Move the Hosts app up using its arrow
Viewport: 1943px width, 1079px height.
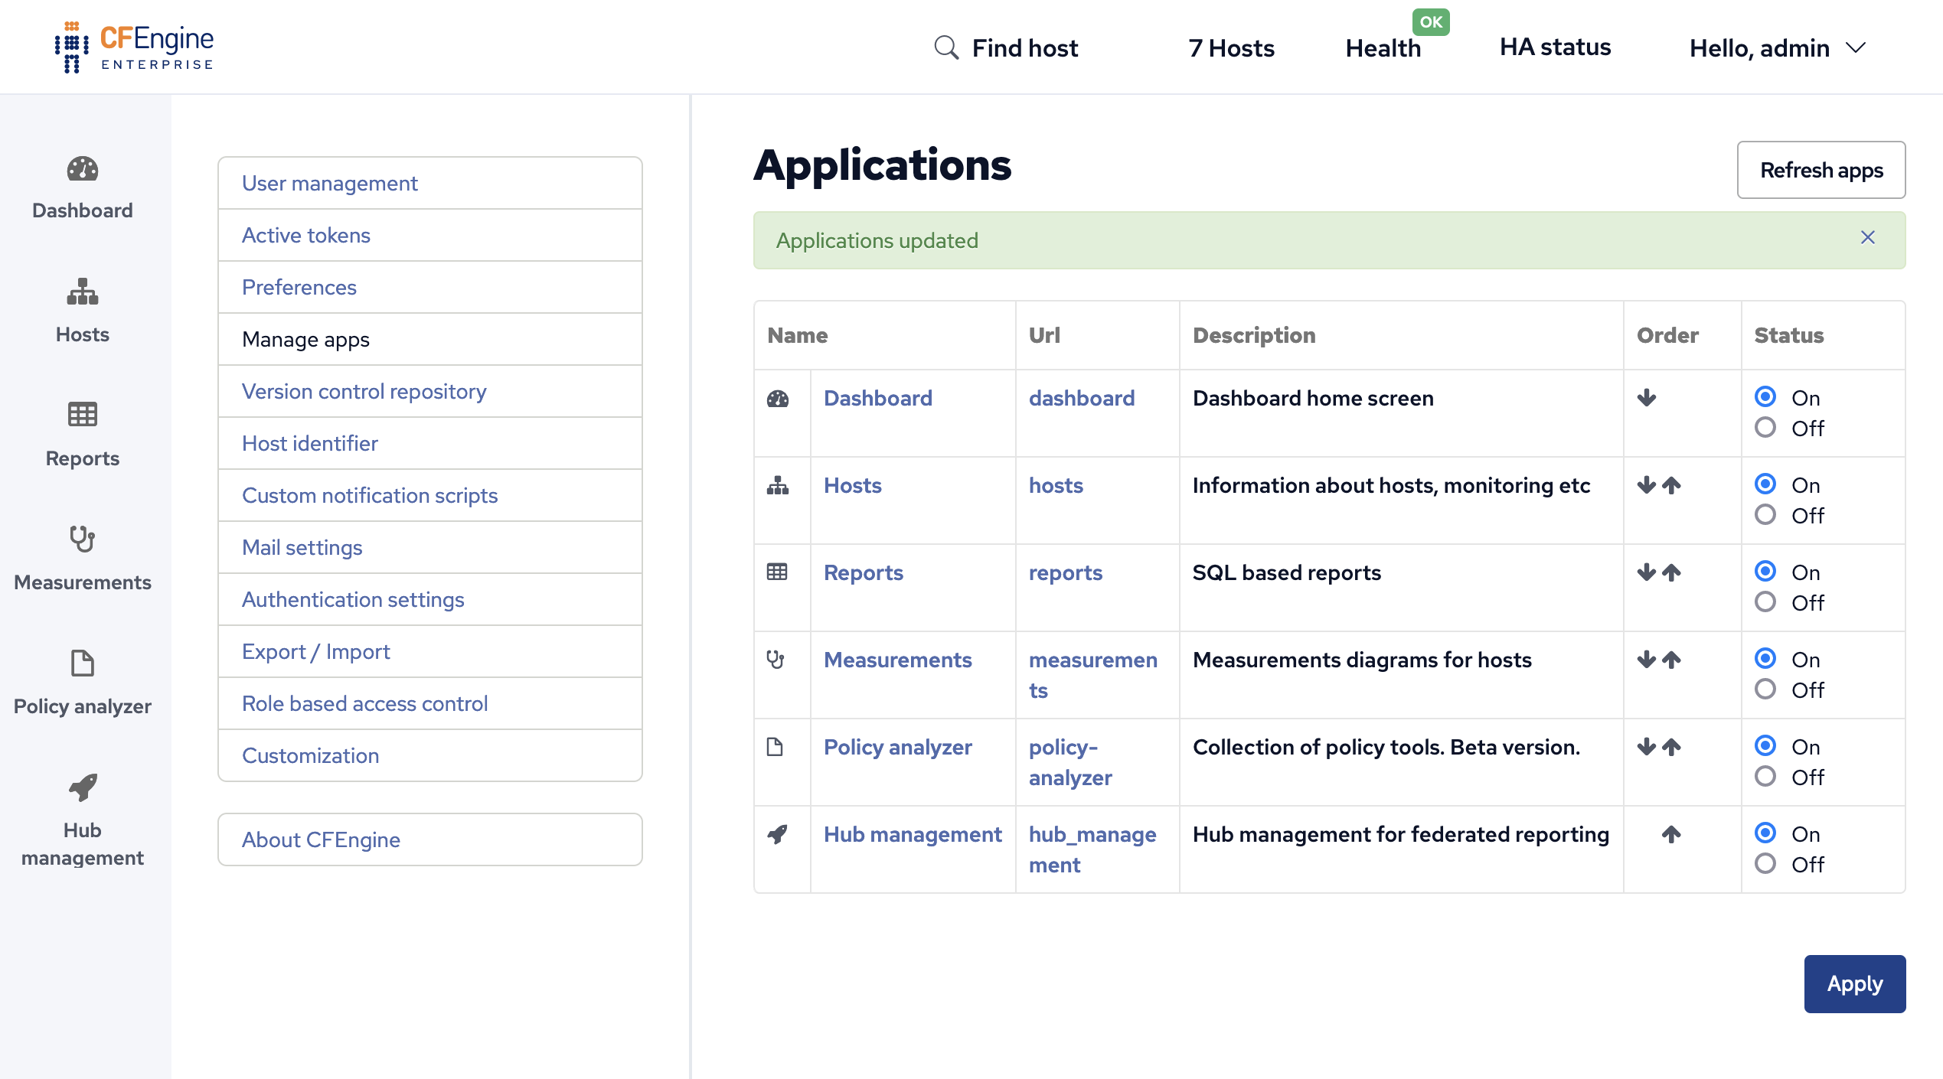[1670, 485]
